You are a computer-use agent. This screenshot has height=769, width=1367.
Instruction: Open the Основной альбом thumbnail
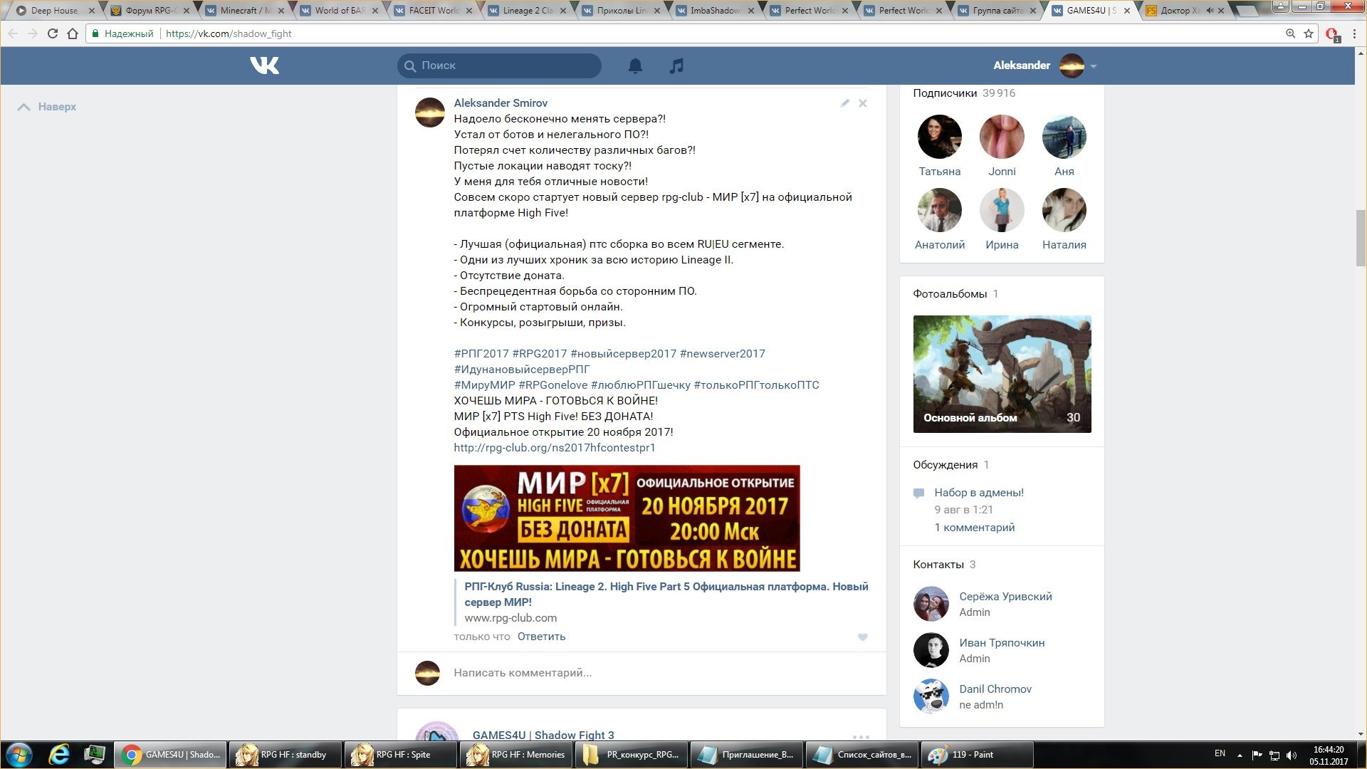tap(1002, 374)
